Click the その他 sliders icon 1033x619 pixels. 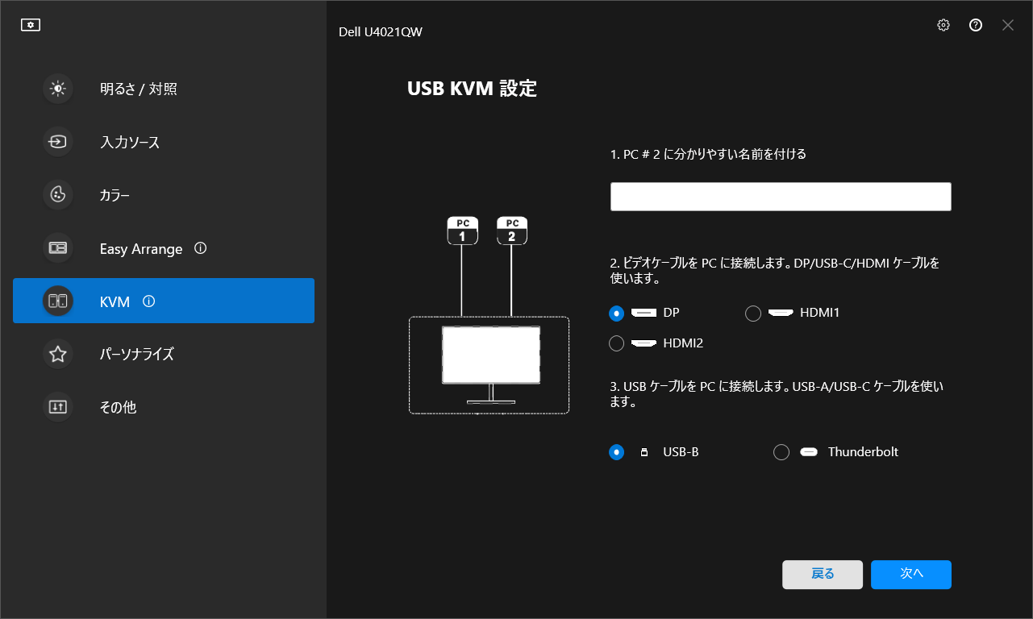pos(58,407)
